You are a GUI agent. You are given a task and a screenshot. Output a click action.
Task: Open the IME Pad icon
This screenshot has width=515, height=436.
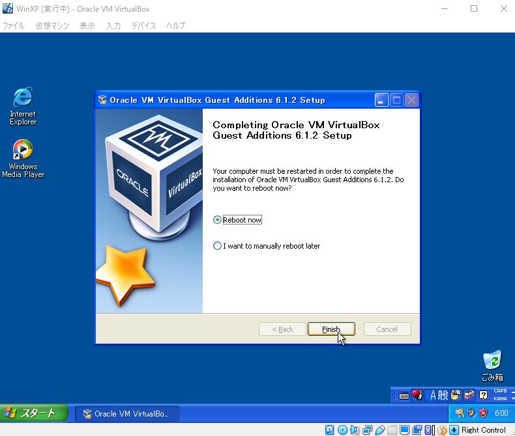click(456, 395)
